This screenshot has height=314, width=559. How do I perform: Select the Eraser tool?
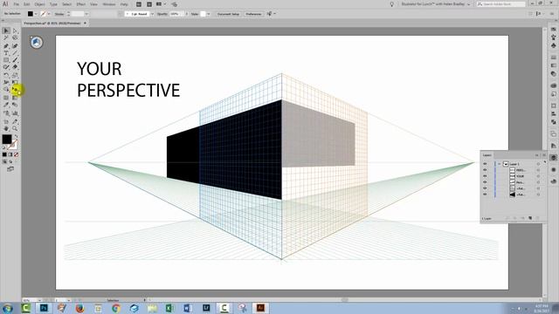coord(15,67)
